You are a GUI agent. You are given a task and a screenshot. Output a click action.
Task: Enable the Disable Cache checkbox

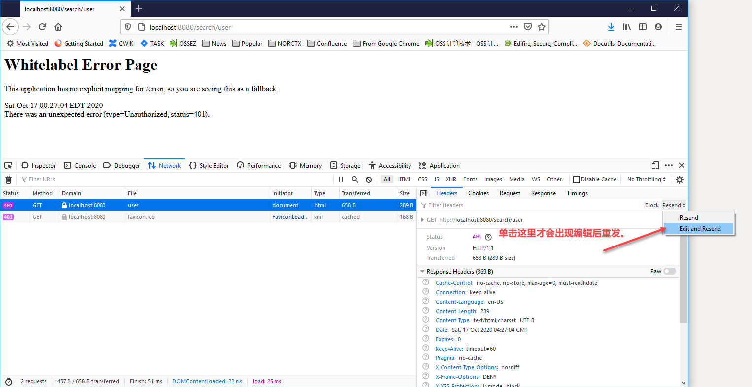pos(576,179)
